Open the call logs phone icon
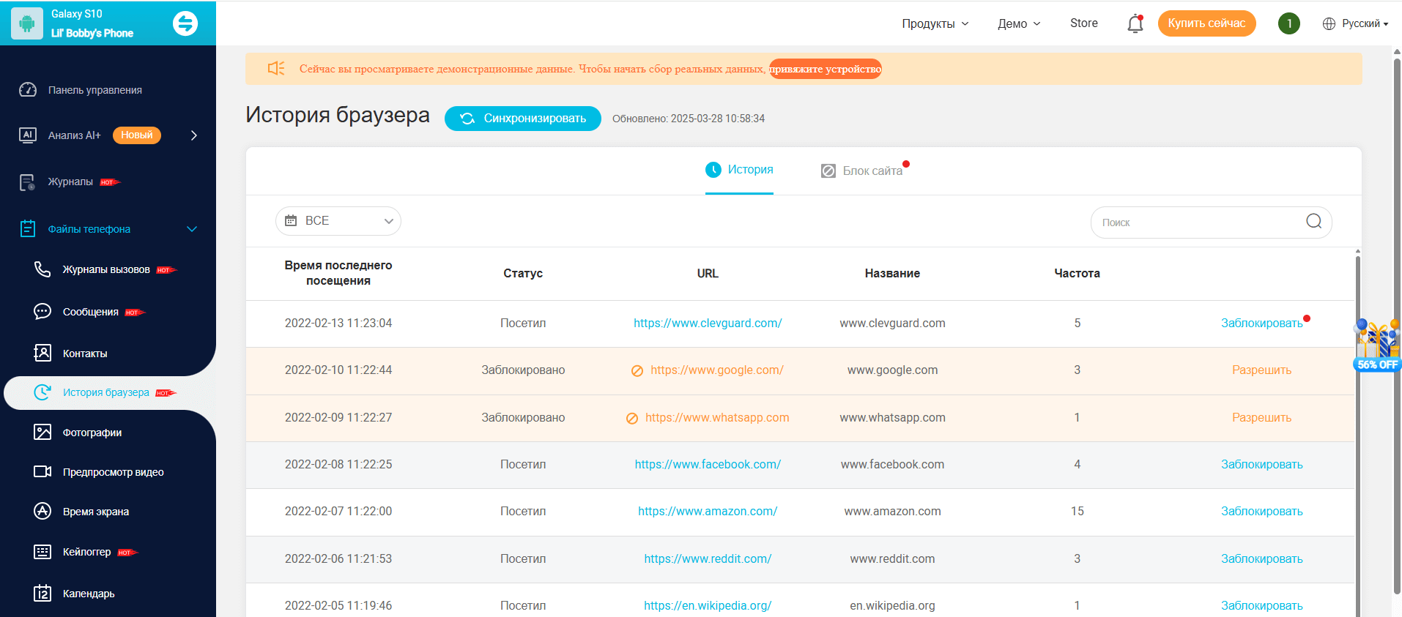 (42, 269)
